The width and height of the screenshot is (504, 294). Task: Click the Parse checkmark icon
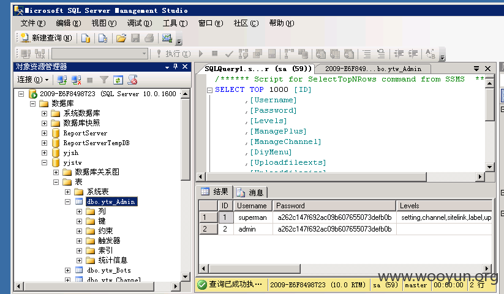click(x=229, y=54)
